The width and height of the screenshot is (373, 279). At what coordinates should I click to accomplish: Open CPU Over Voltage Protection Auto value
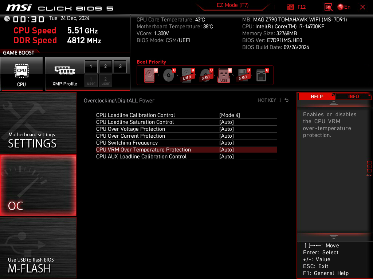click(227, 129)
